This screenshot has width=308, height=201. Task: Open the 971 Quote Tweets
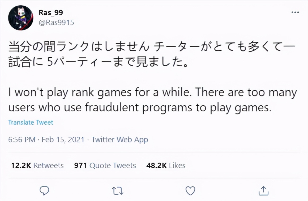click(105, 165)
